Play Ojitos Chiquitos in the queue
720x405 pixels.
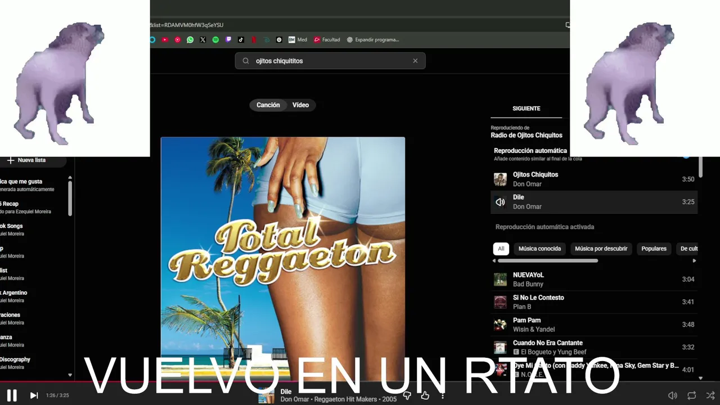point(594,179)
